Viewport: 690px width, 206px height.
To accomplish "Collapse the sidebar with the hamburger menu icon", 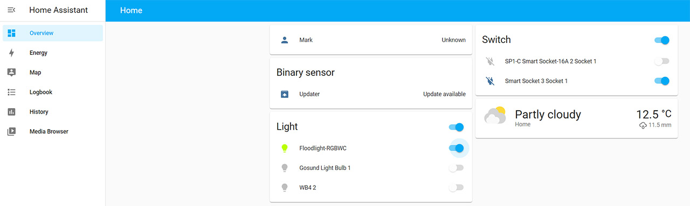I will (x=11, y=10).
